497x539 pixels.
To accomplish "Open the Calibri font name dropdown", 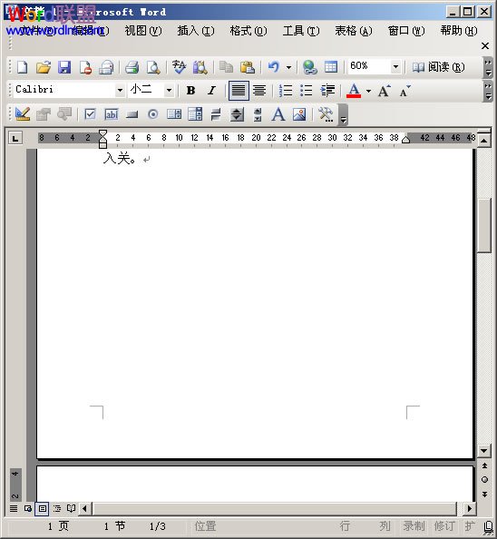I will point(120,91).
